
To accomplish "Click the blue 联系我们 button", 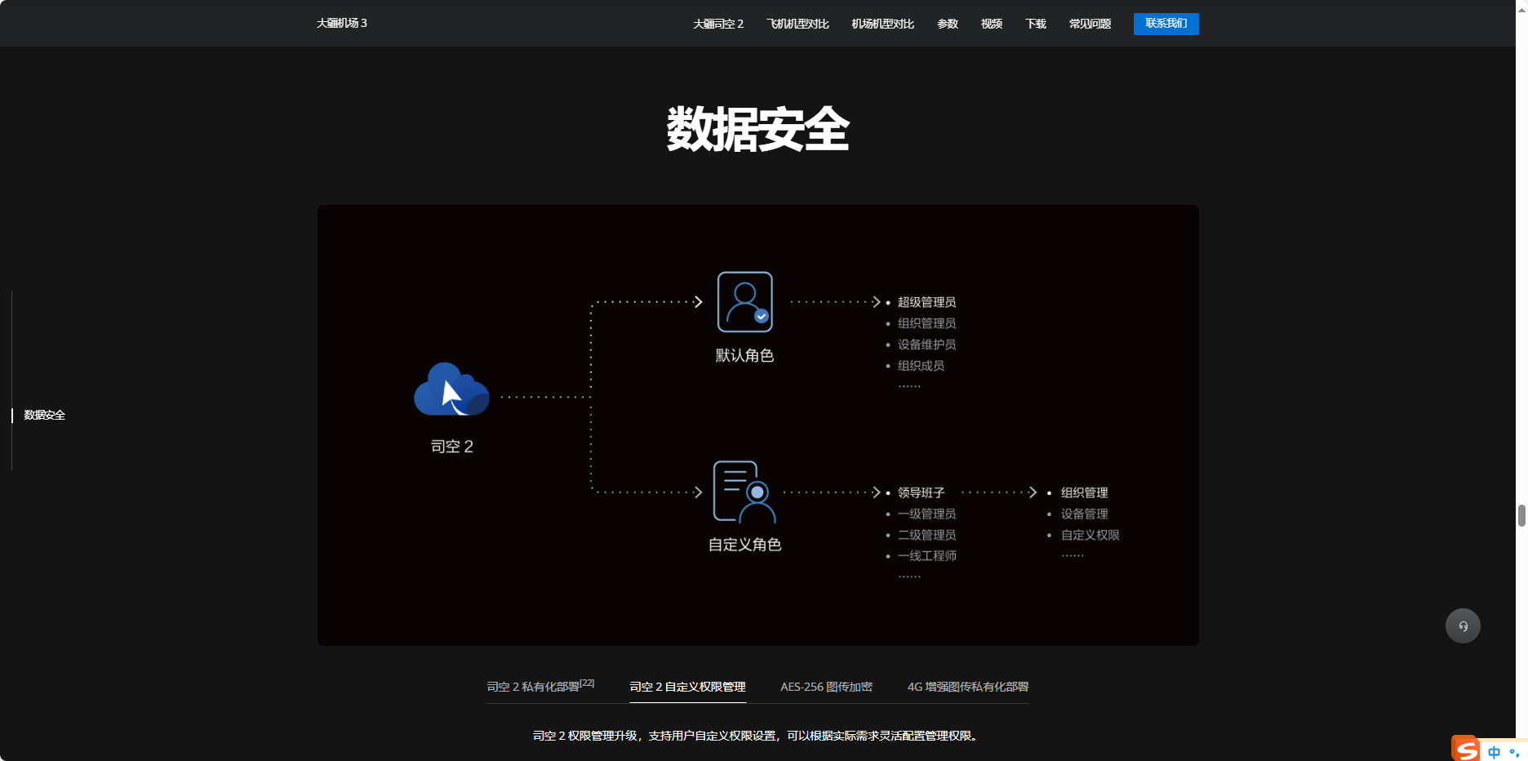I will pos(1166,24).
